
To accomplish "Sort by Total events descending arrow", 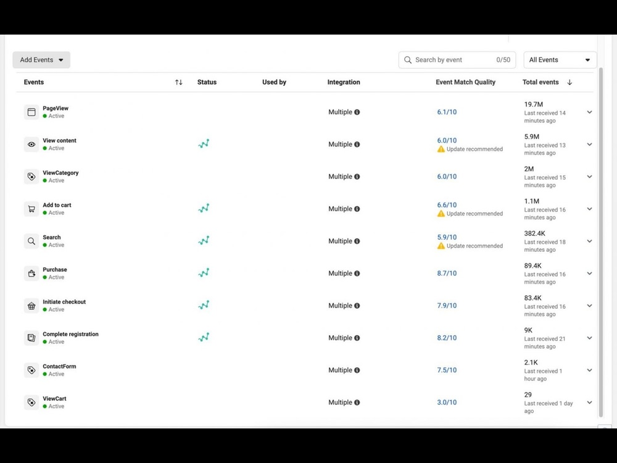I will [569, 82].
